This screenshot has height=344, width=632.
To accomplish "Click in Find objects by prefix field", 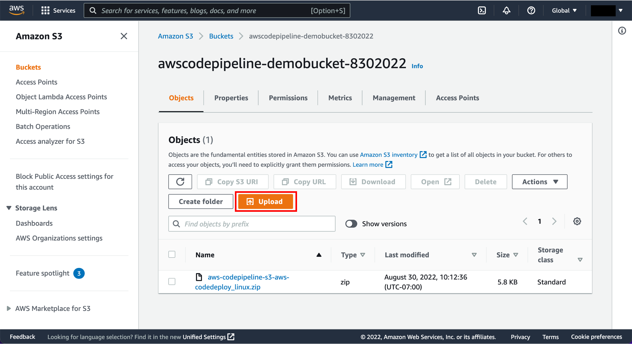I will tap(252, 224).
